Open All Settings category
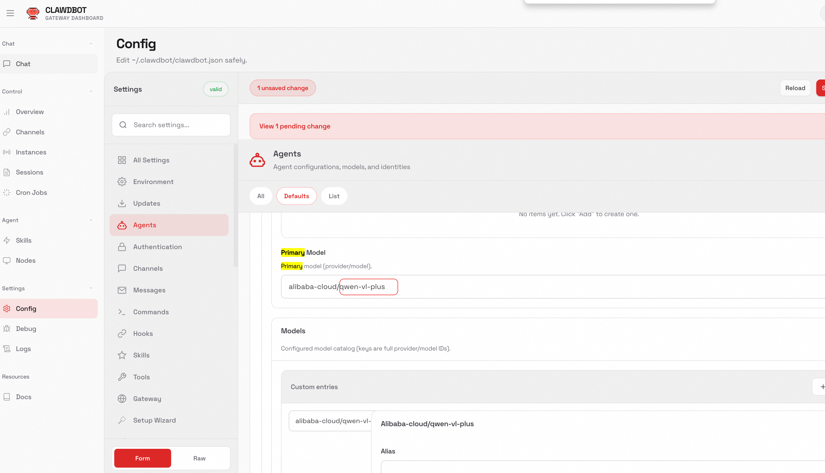Image resolution: width=825 pixels, height=473 pixels. point(151,160)
